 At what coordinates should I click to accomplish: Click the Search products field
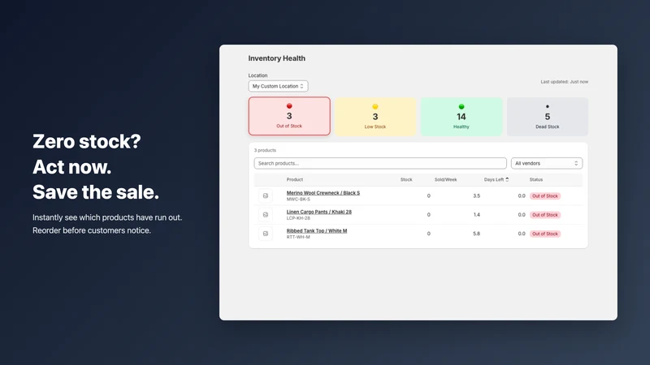click(x=380, y=164)
